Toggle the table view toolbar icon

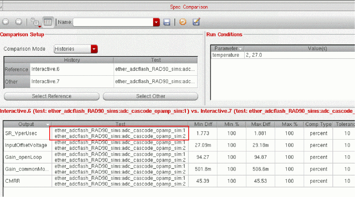pyautogui.click(x=48, y=22)
